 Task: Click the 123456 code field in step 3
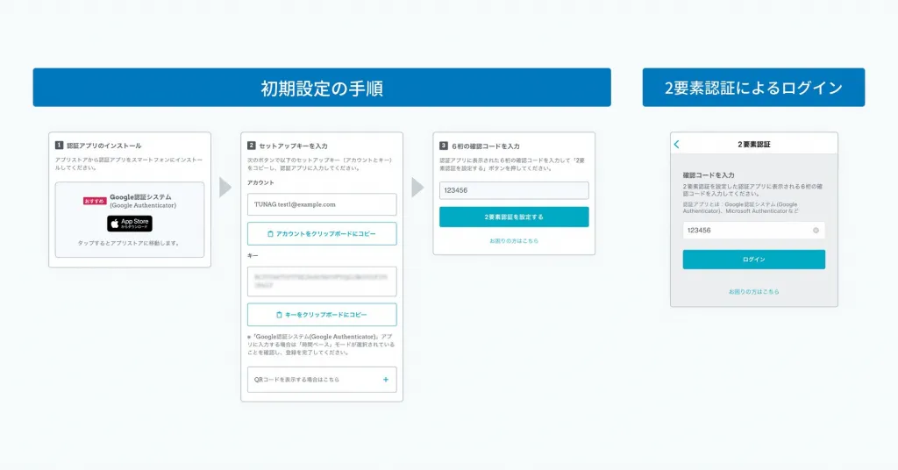click(514, 190)
